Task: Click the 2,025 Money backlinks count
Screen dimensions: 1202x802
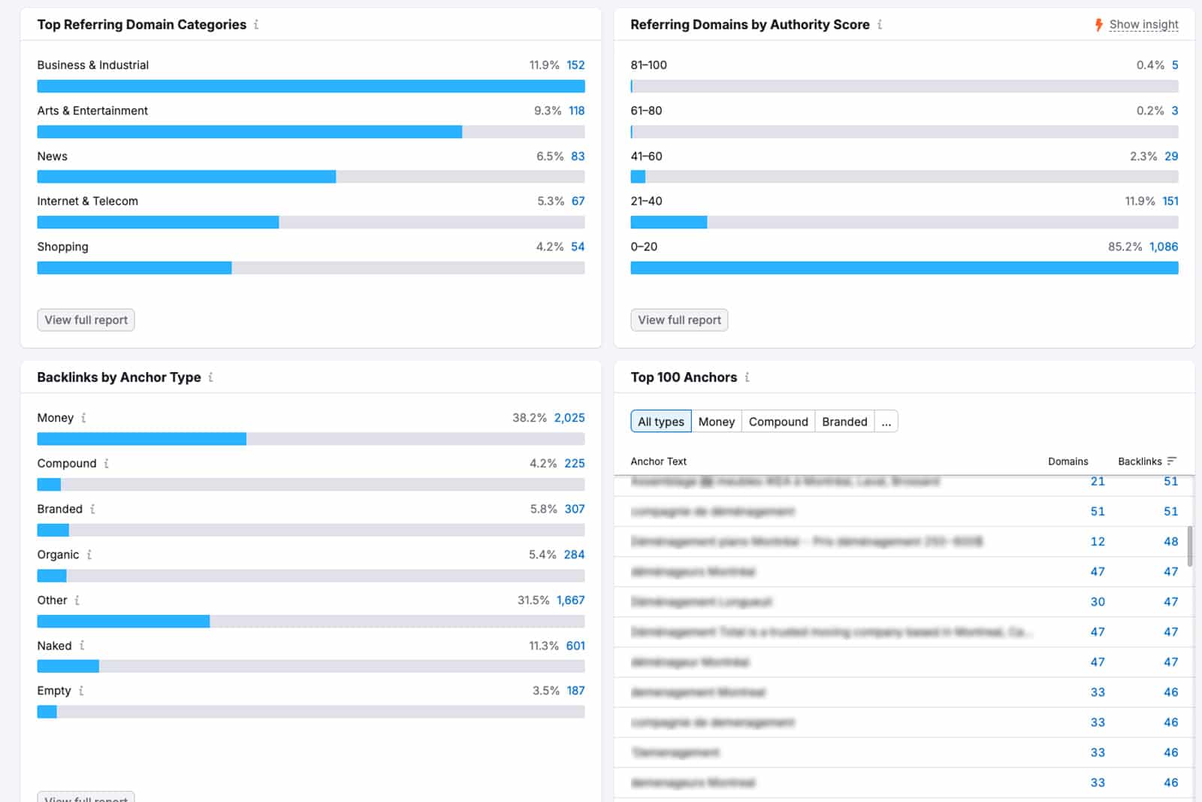Action: pyautogui.click(x=569, y=418)
